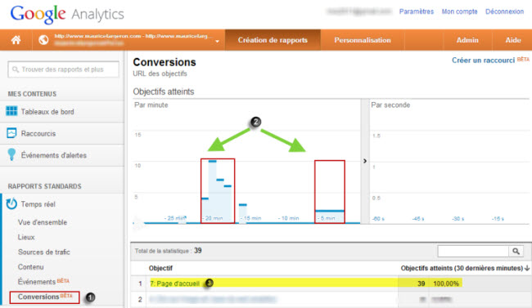Switch to the Admin tab

coord(467,40)
